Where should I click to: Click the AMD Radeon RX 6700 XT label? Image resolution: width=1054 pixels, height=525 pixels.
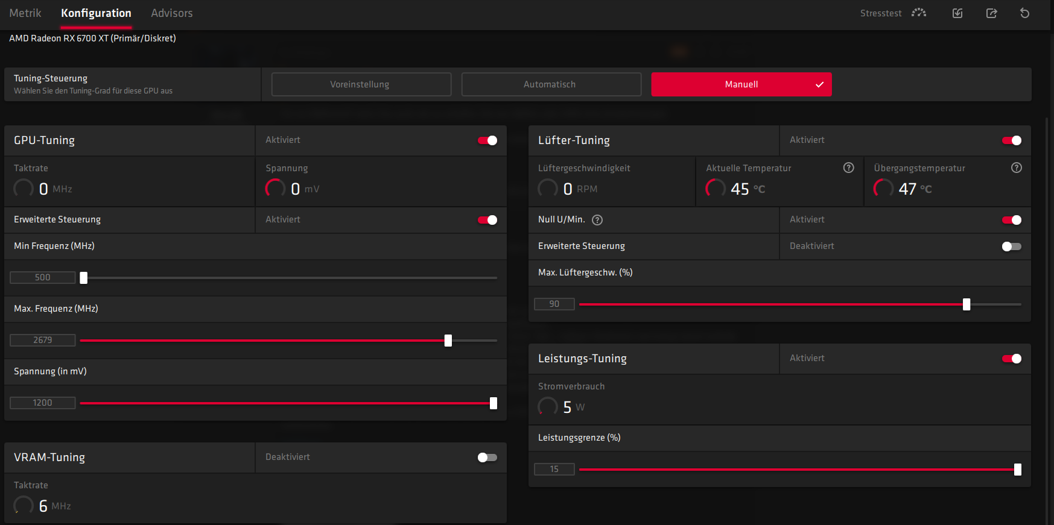coord(92,38)
